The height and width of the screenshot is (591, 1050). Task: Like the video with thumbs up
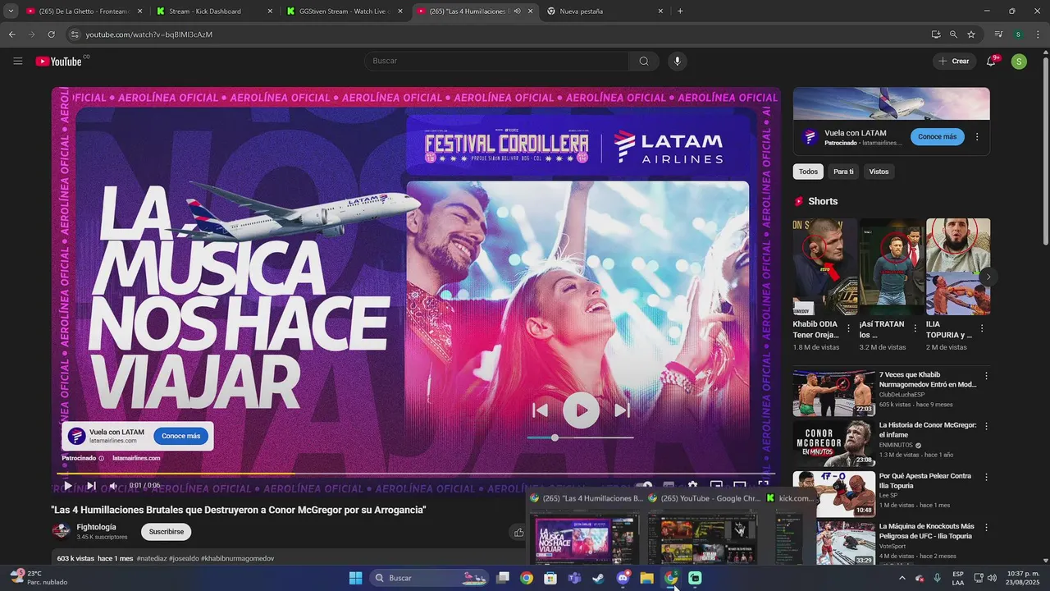[x=518, y=532]
